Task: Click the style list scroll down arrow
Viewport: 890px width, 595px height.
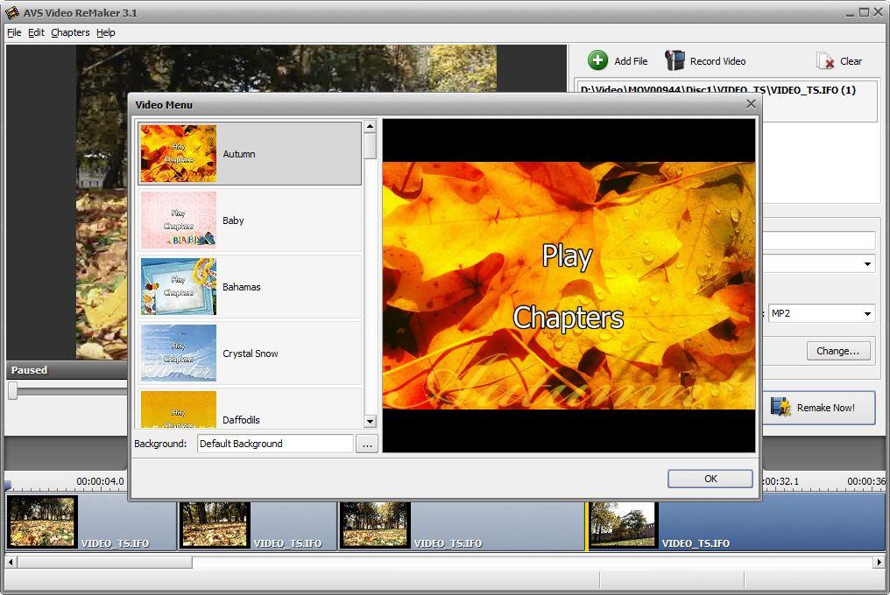Action: 370,421
